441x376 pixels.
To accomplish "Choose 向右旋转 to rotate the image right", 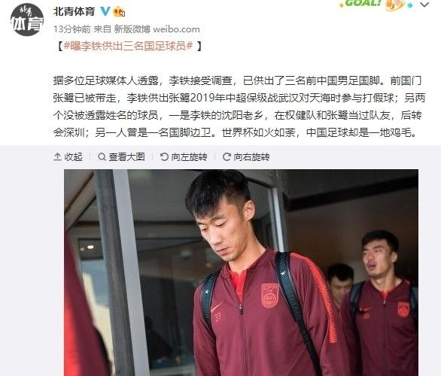I will [246, 157].
